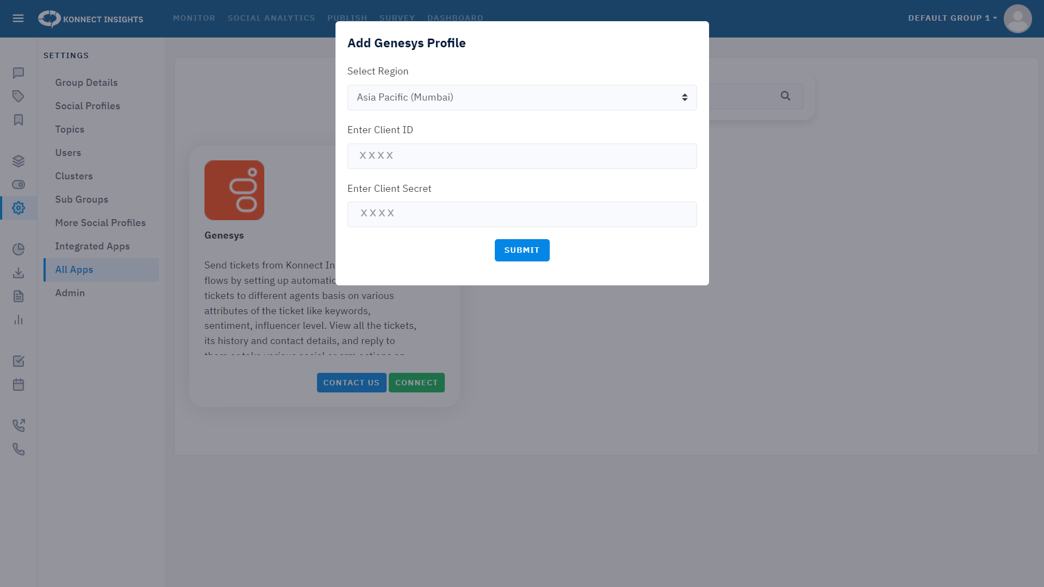Click the Genesys app logo
Viewport: 1044px width, 587px height.
point(234,190)
